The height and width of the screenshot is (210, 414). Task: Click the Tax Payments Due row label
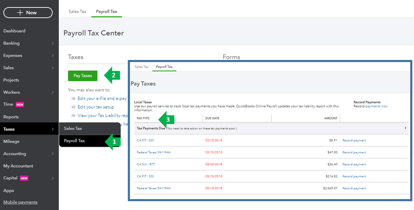coord(151,128)
